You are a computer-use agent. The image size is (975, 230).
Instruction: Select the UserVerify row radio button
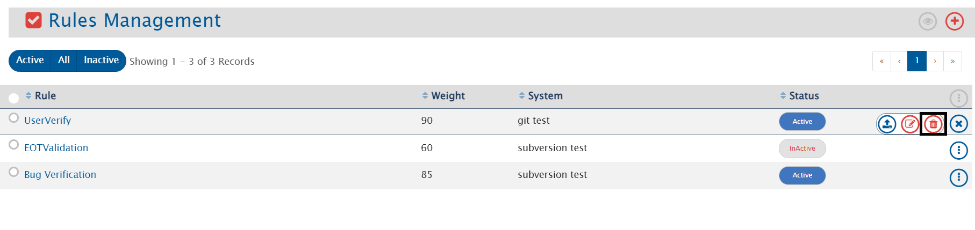pyautogui.click(x=14, y=118)
